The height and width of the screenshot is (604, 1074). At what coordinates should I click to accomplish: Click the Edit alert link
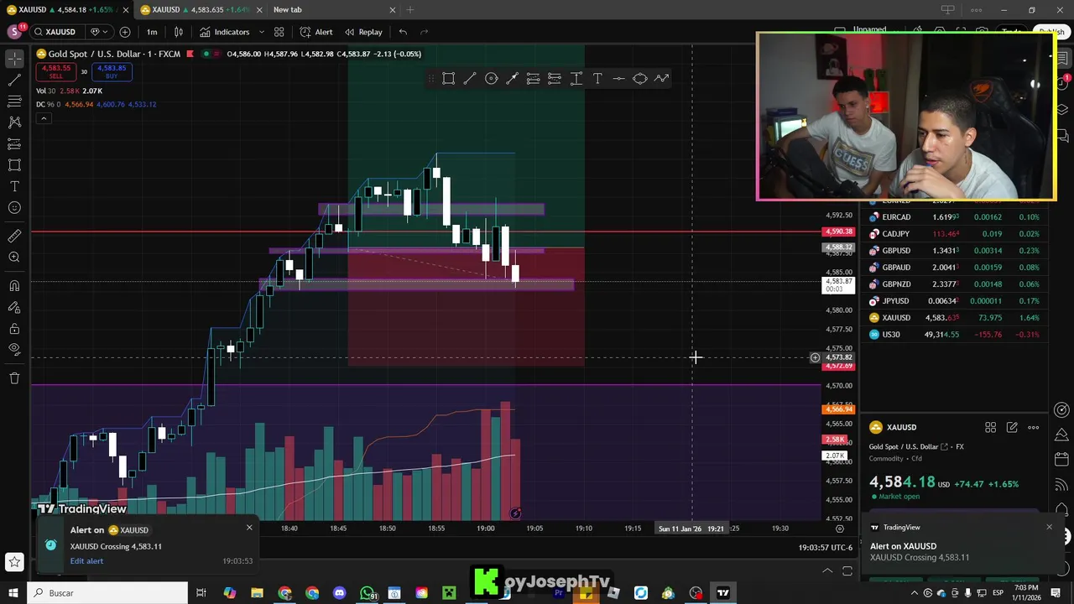point(86,561)
